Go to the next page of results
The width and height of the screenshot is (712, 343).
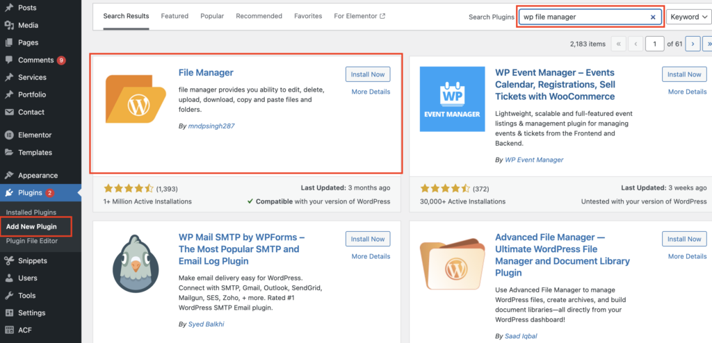point(693,44)
